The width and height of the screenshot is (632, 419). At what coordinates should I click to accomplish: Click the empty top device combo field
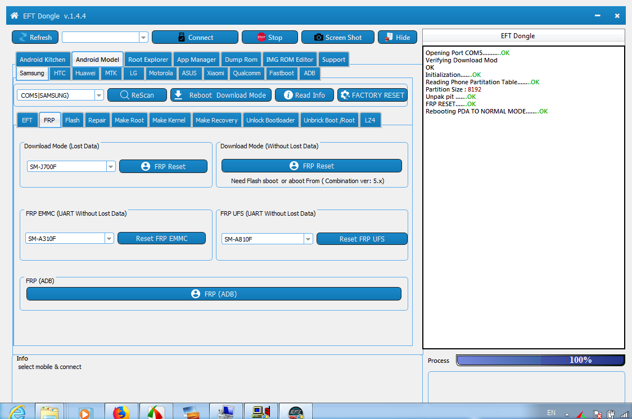(x=101, y=38)
